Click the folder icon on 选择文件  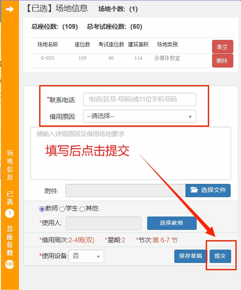click(194, 190)
